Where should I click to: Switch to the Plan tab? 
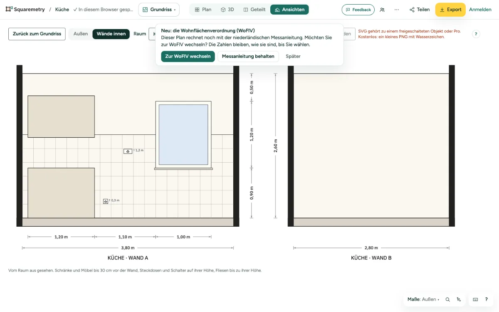(x=203, y=10)
